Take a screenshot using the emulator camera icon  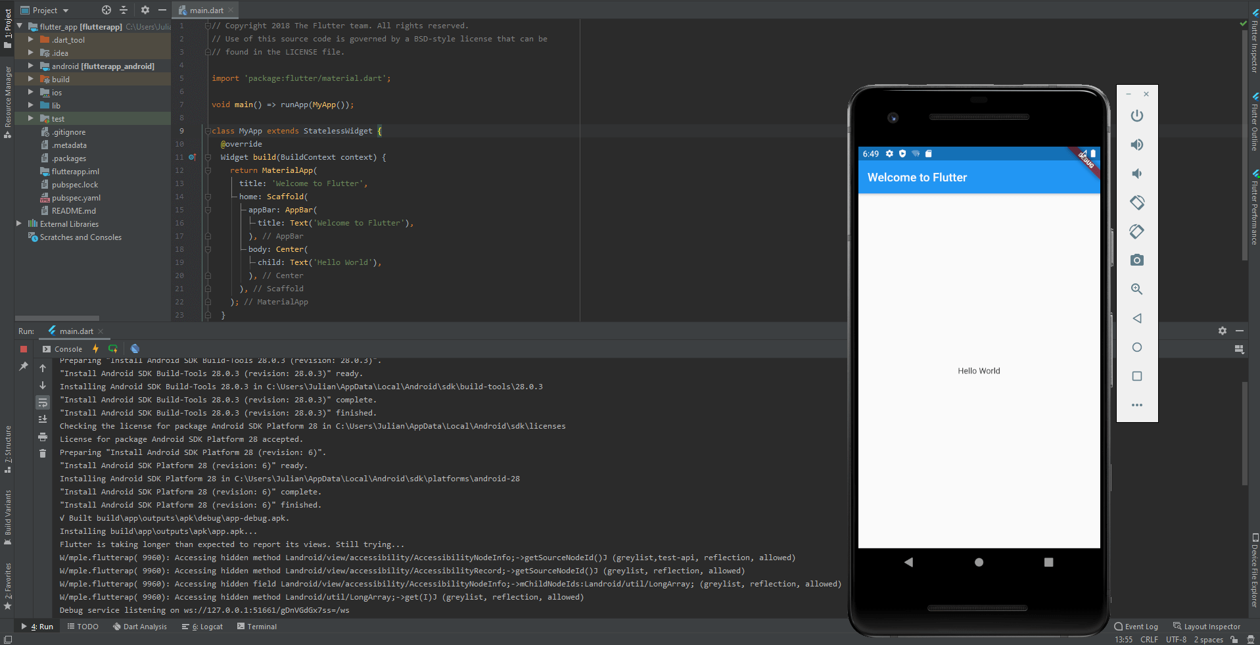pyautogui.click(x=1137, y=260)
